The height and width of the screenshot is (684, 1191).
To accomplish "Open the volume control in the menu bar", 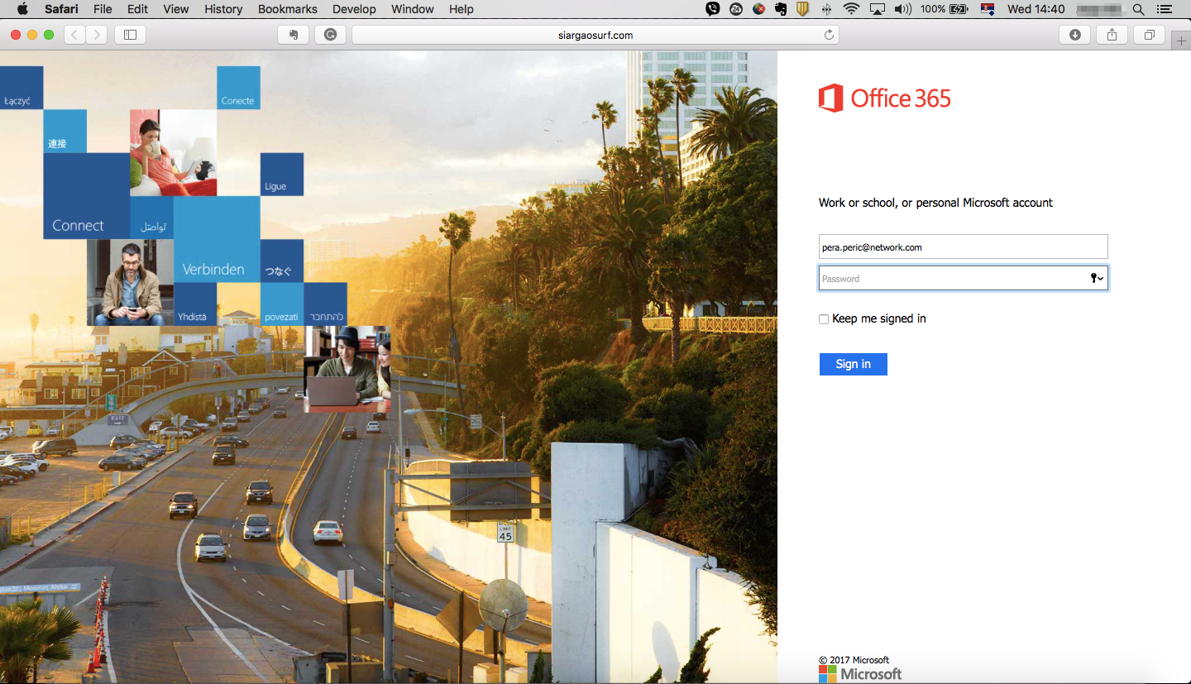I will pos(902,9).
